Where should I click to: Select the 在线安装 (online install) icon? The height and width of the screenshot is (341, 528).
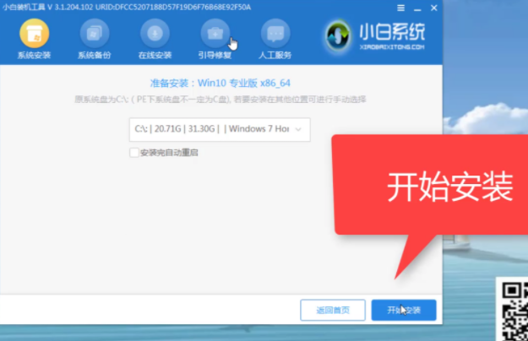(x=155, y=34)
